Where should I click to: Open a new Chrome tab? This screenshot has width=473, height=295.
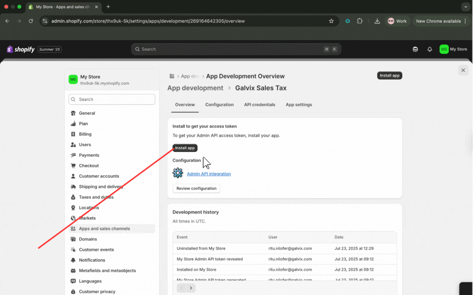tap(108, 7)
